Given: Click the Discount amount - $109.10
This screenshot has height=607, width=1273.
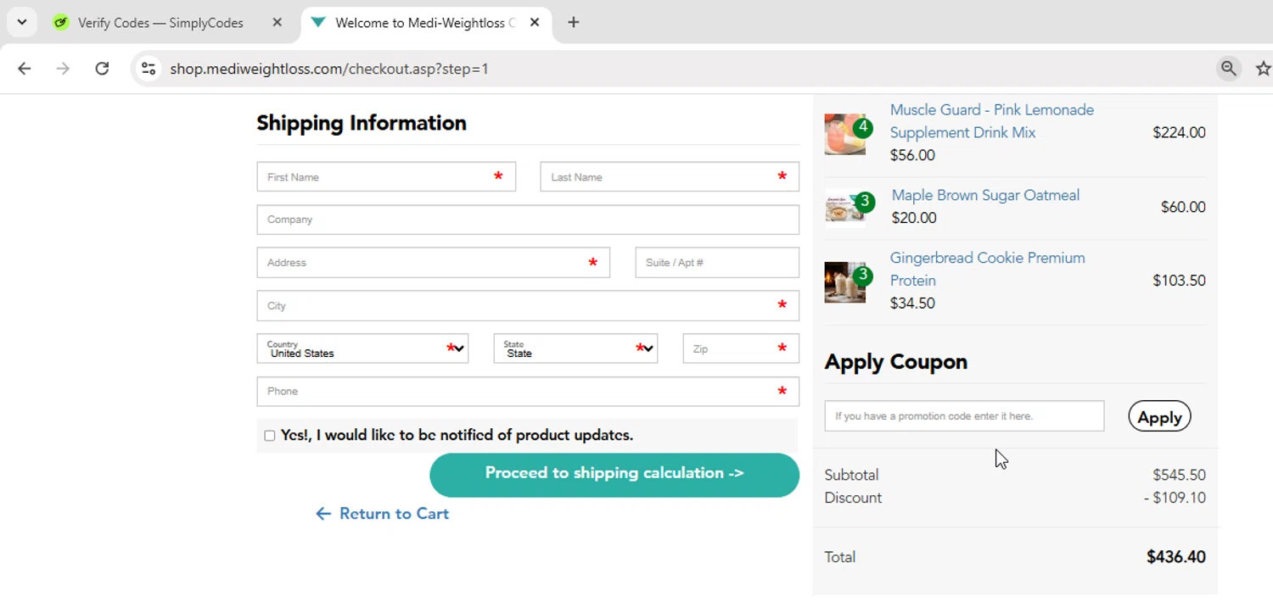Looking at the screenshot, I should point(1175,498).
